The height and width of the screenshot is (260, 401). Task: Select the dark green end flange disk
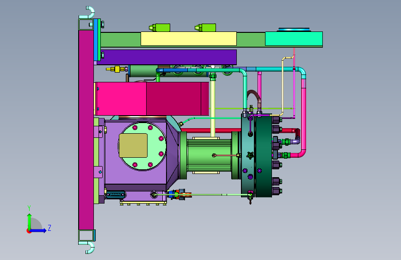pyautogui.click(x=264, y=155)
